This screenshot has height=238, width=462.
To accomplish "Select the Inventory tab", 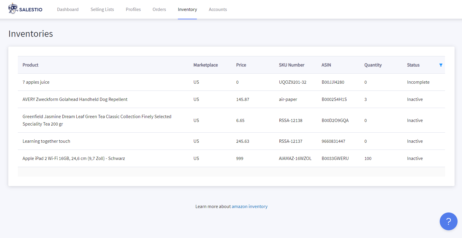I will click(187, 9).
